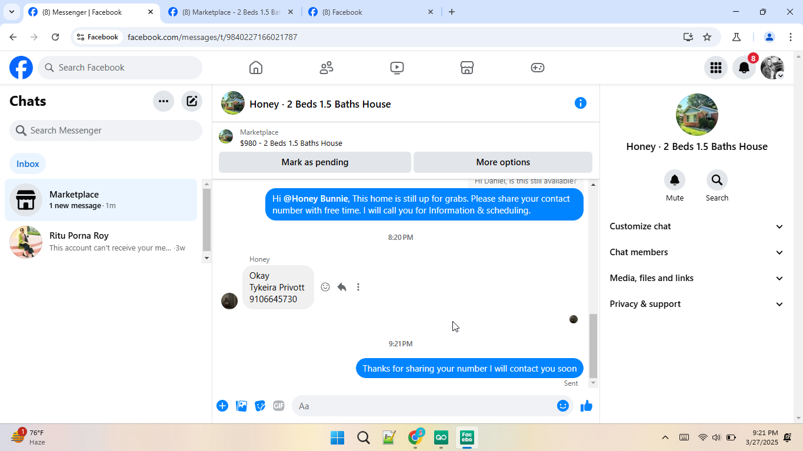Choose a sticker icon in composer
The image size is (803, 451).
pyautogui.click(x=260, y=406)
